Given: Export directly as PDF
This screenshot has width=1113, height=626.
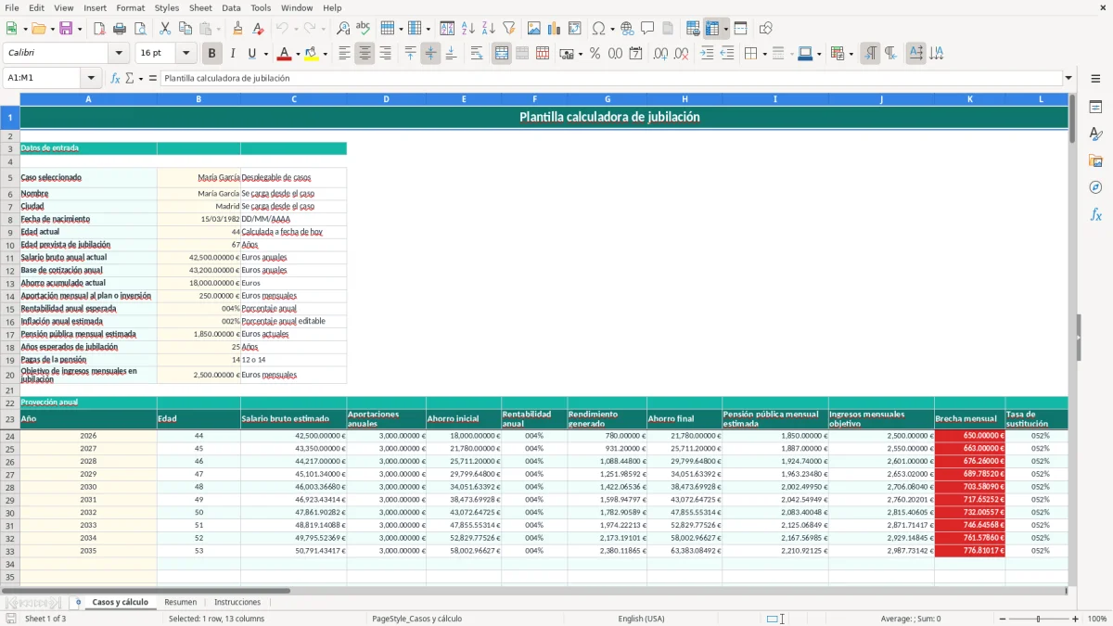Looking at the screenshot, I should (99, 29).
